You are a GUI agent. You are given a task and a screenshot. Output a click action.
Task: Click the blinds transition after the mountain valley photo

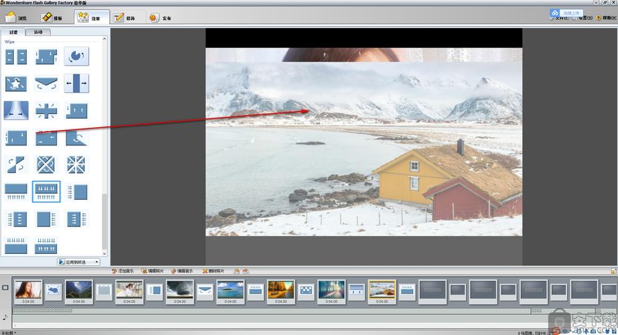pyautogui.click(x=104, y=291)
